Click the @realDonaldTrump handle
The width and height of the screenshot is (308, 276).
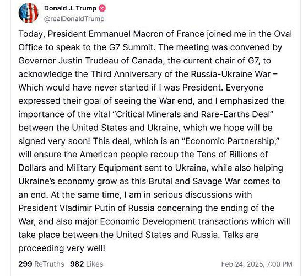pyautogui.click(x=74, y=19)
